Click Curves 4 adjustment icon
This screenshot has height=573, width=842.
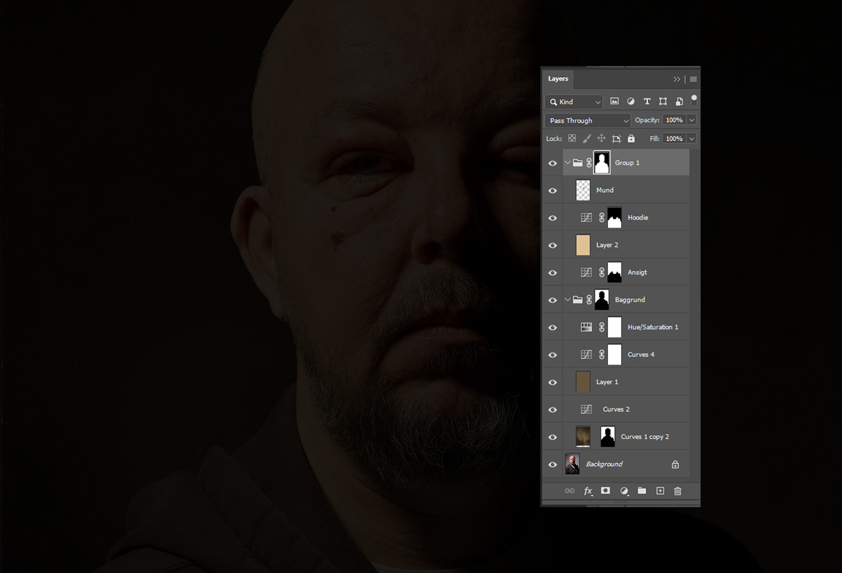[x=586, y=354]
